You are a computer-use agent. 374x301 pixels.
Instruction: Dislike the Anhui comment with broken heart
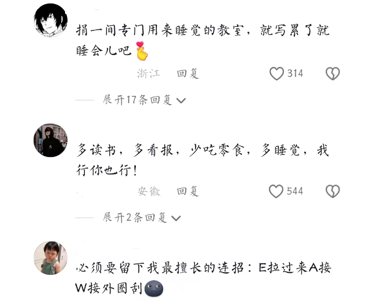pyautogui.click(x=333, y=191)
